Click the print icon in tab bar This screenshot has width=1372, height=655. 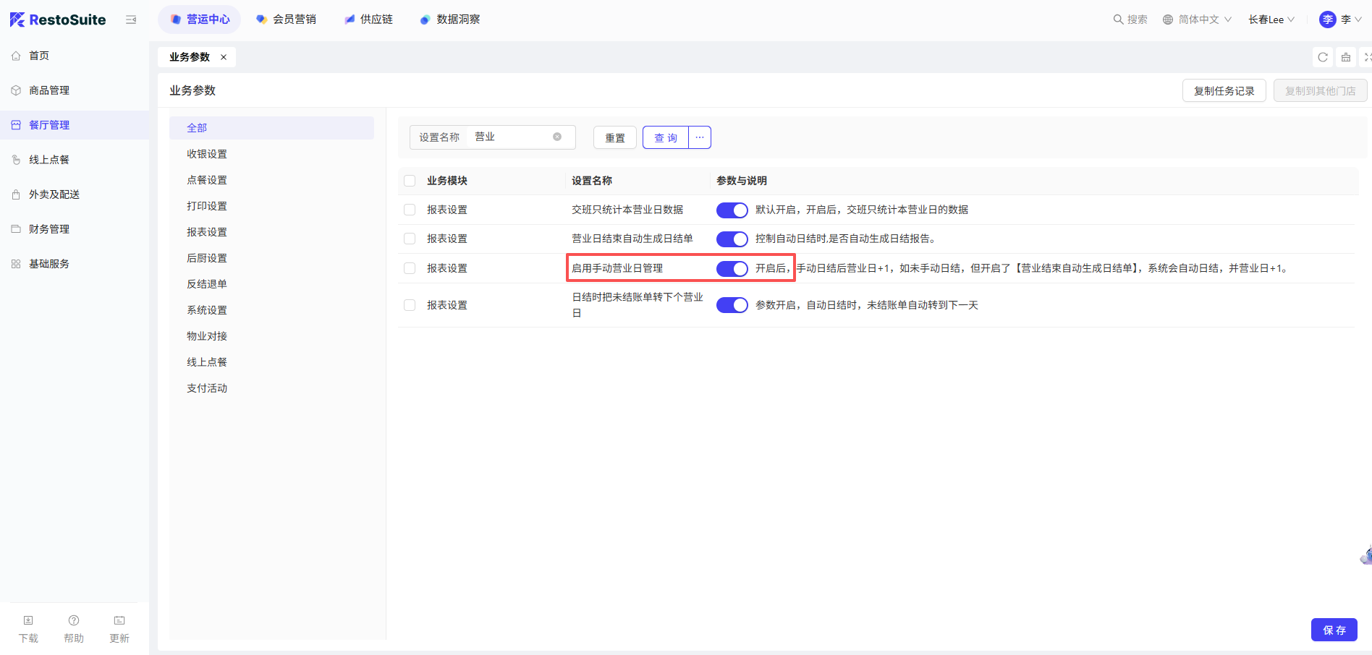tap(1346, 57)
